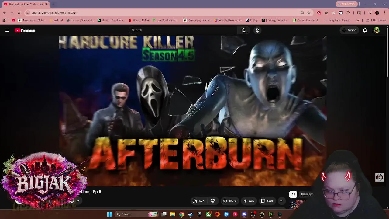389x219 pixels.
Task: Open Walmart bookmark
Action: point(56,20)
